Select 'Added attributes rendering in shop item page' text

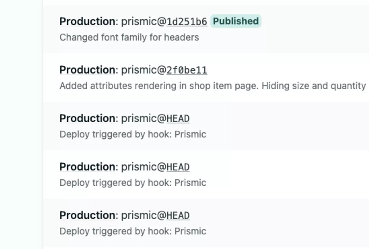pos(159,86)
